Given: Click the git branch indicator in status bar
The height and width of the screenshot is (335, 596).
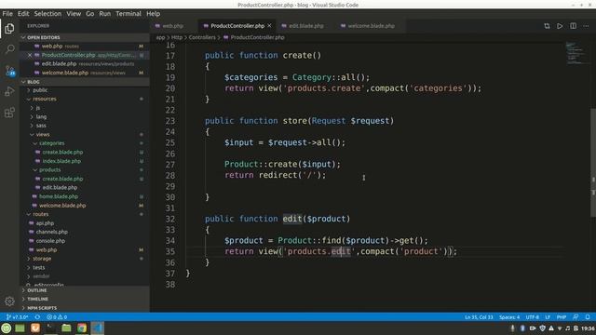Looking at the screenshot, I should [x=17, y=316].
